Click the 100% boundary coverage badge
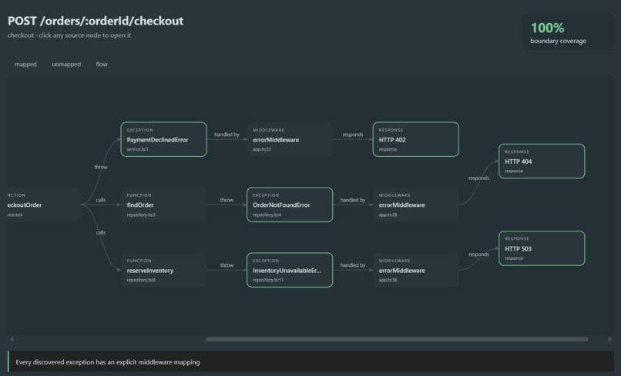This screenshot has width=621, height=376. (568, 32)
